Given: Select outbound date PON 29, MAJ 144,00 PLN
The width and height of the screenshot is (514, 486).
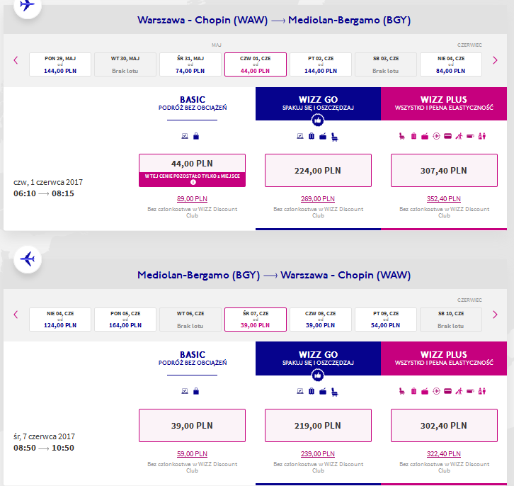Looking at the screenshot, I should coord(60,64).
